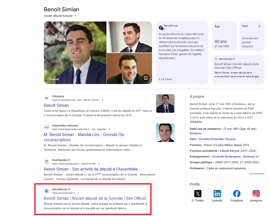Click the À propos section heading
269x216 pixels.
pyautogui.click(x=197, y=96)
